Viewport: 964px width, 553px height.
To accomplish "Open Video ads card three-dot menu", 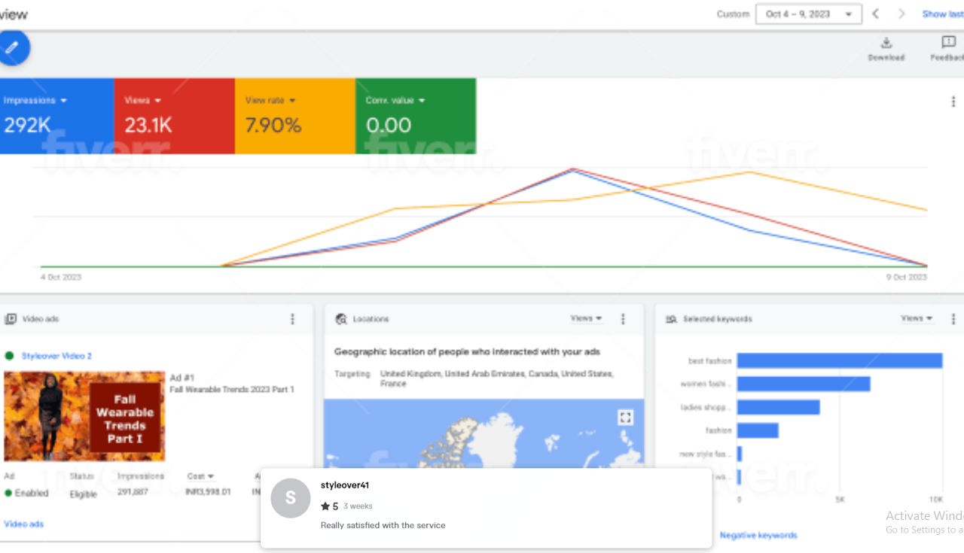I will click(292, 319).
